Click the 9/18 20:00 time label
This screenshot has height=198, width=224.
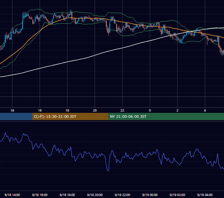pyautogui.click(x=95, y=195)
